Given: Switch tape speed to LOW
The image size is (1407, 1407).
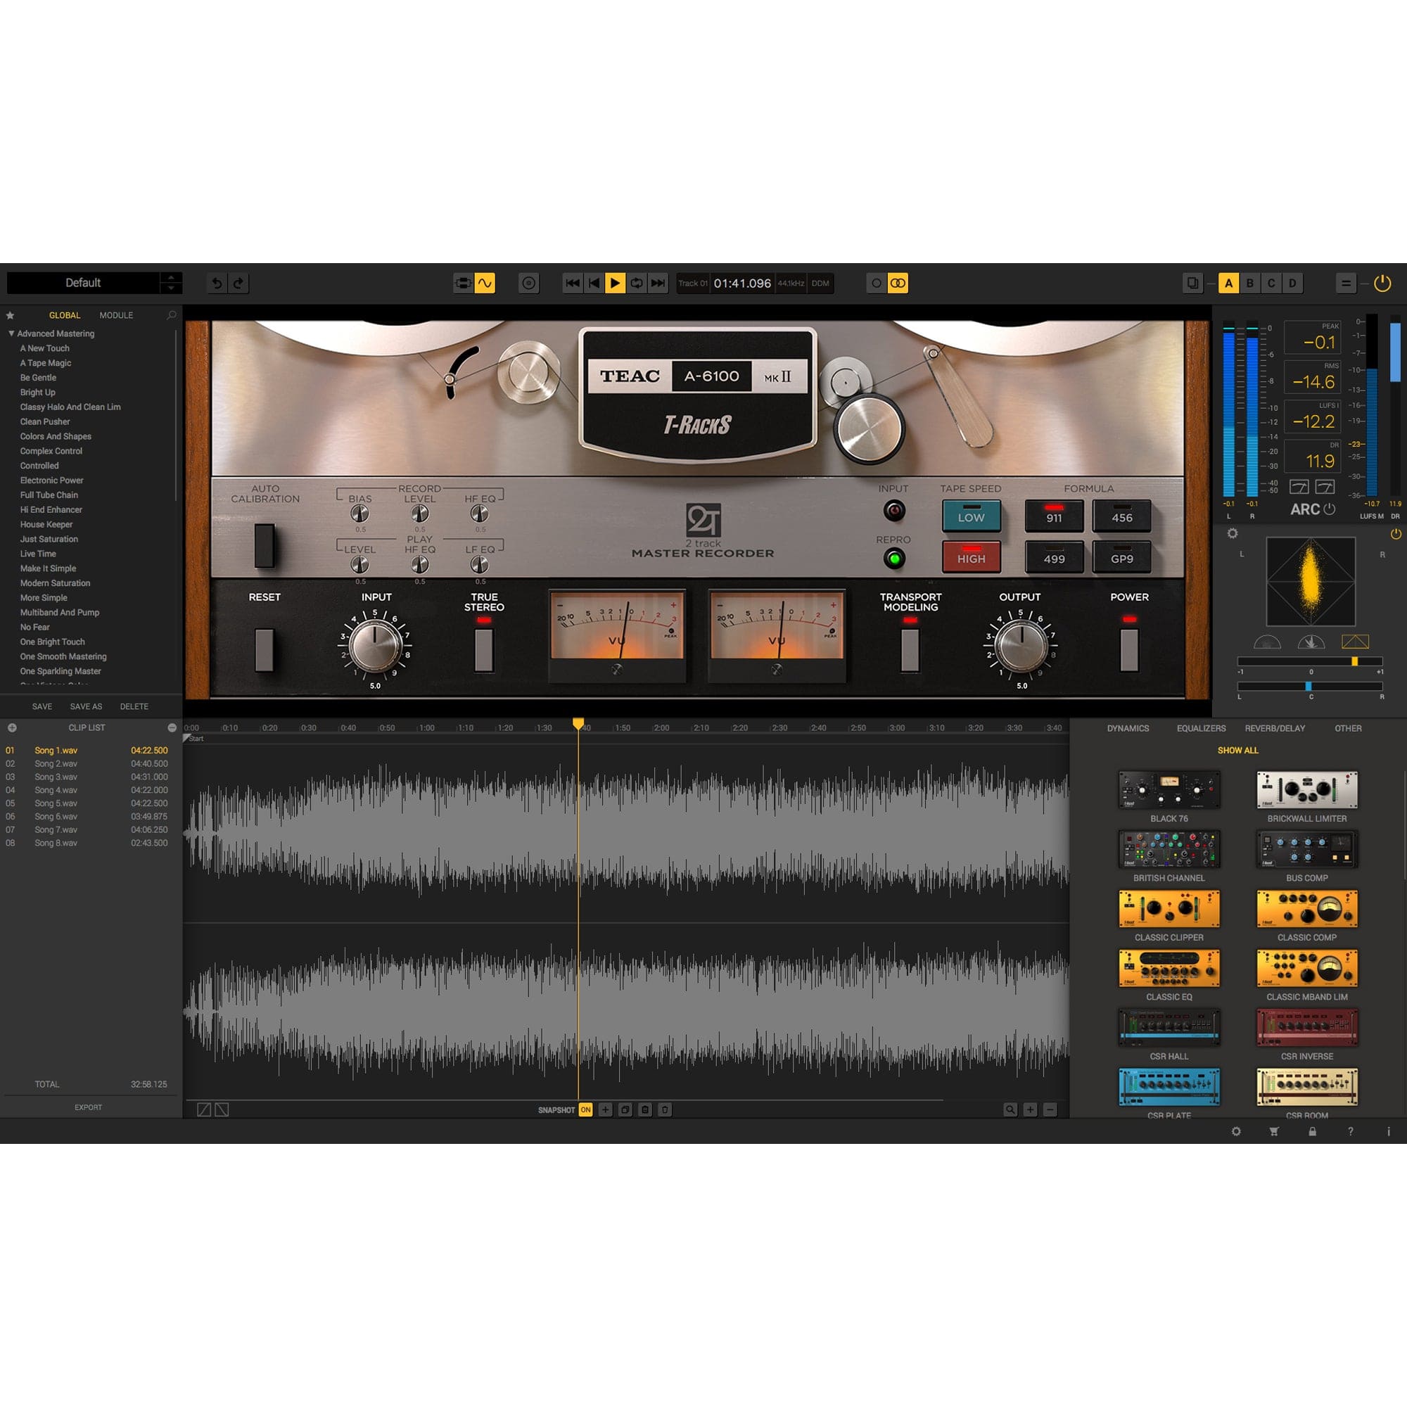Looking at the screenshot, I should coord(972,517).
